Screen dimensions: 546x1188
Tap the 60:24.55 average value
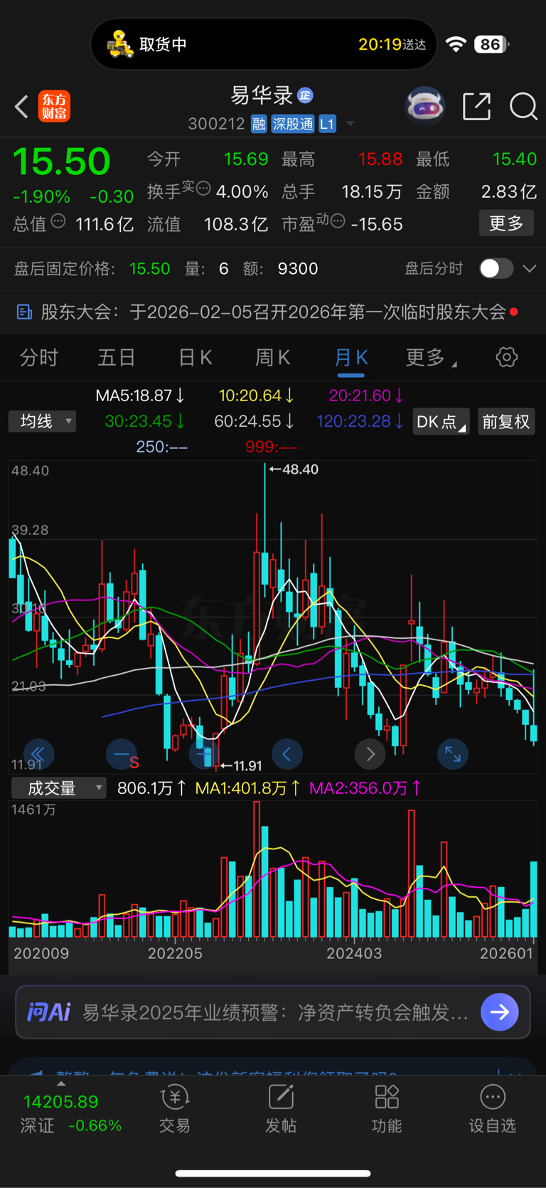pyautogui.click(x=255, y=421)
